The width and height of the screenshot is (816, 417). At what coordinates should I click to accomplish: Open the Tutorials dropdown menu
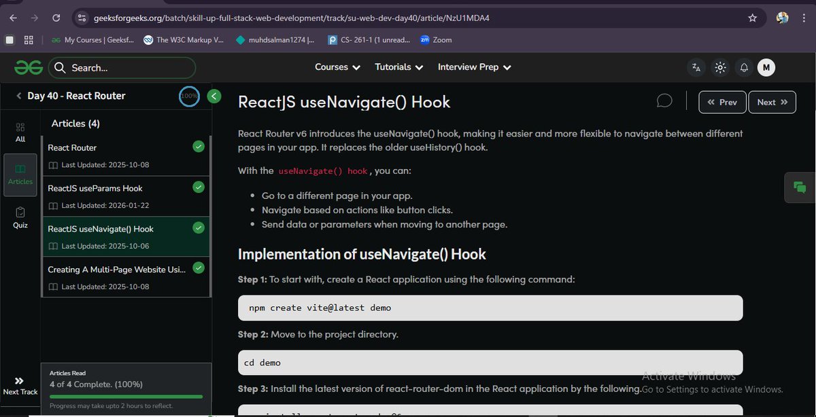point(399,67)
